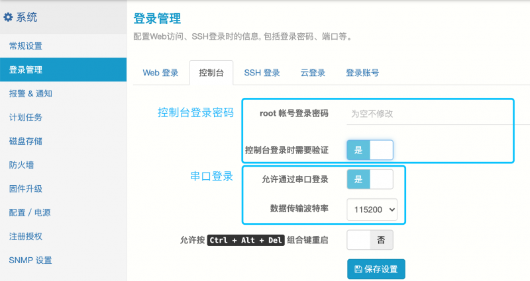
Task: Select the 控制台 tab
Action: pyautogui.click(x=211, y=73)
